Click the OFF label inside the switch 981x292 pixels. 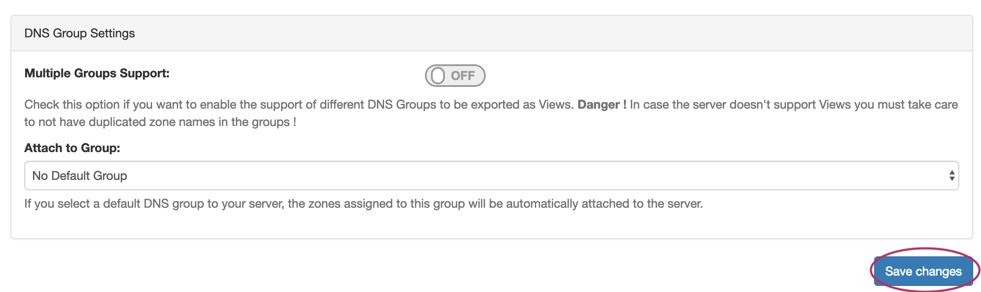pyautogui.click(x=463, y=76)
